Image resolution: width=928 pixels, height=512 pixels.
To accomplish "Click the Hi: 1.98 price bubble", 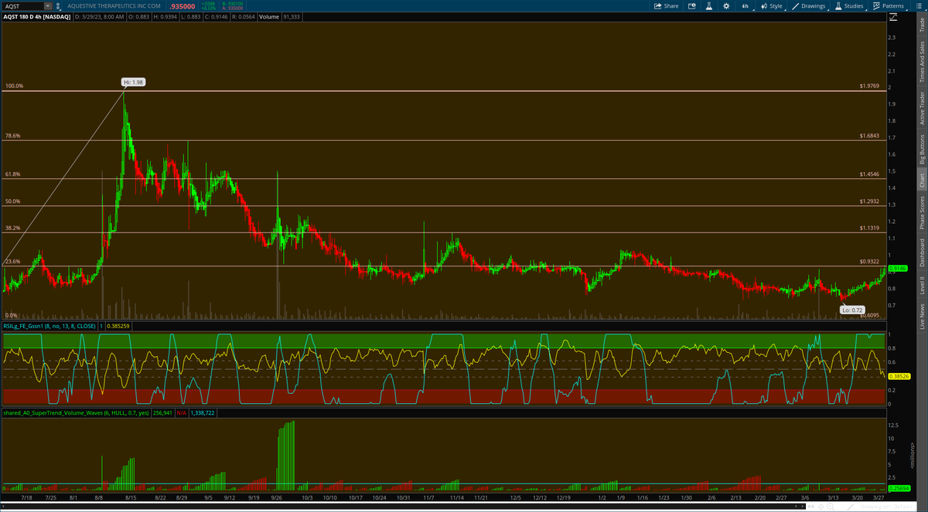I will (134, 81).
